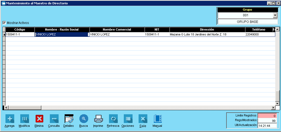281x132 pixels.
Task: Open the Consulta icon
Action: [x=54, y=119]
